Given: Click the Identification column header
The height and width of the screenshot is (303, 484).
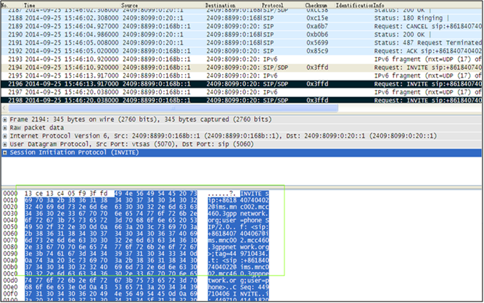Looking at the screenshot, I should pos(354,5).
